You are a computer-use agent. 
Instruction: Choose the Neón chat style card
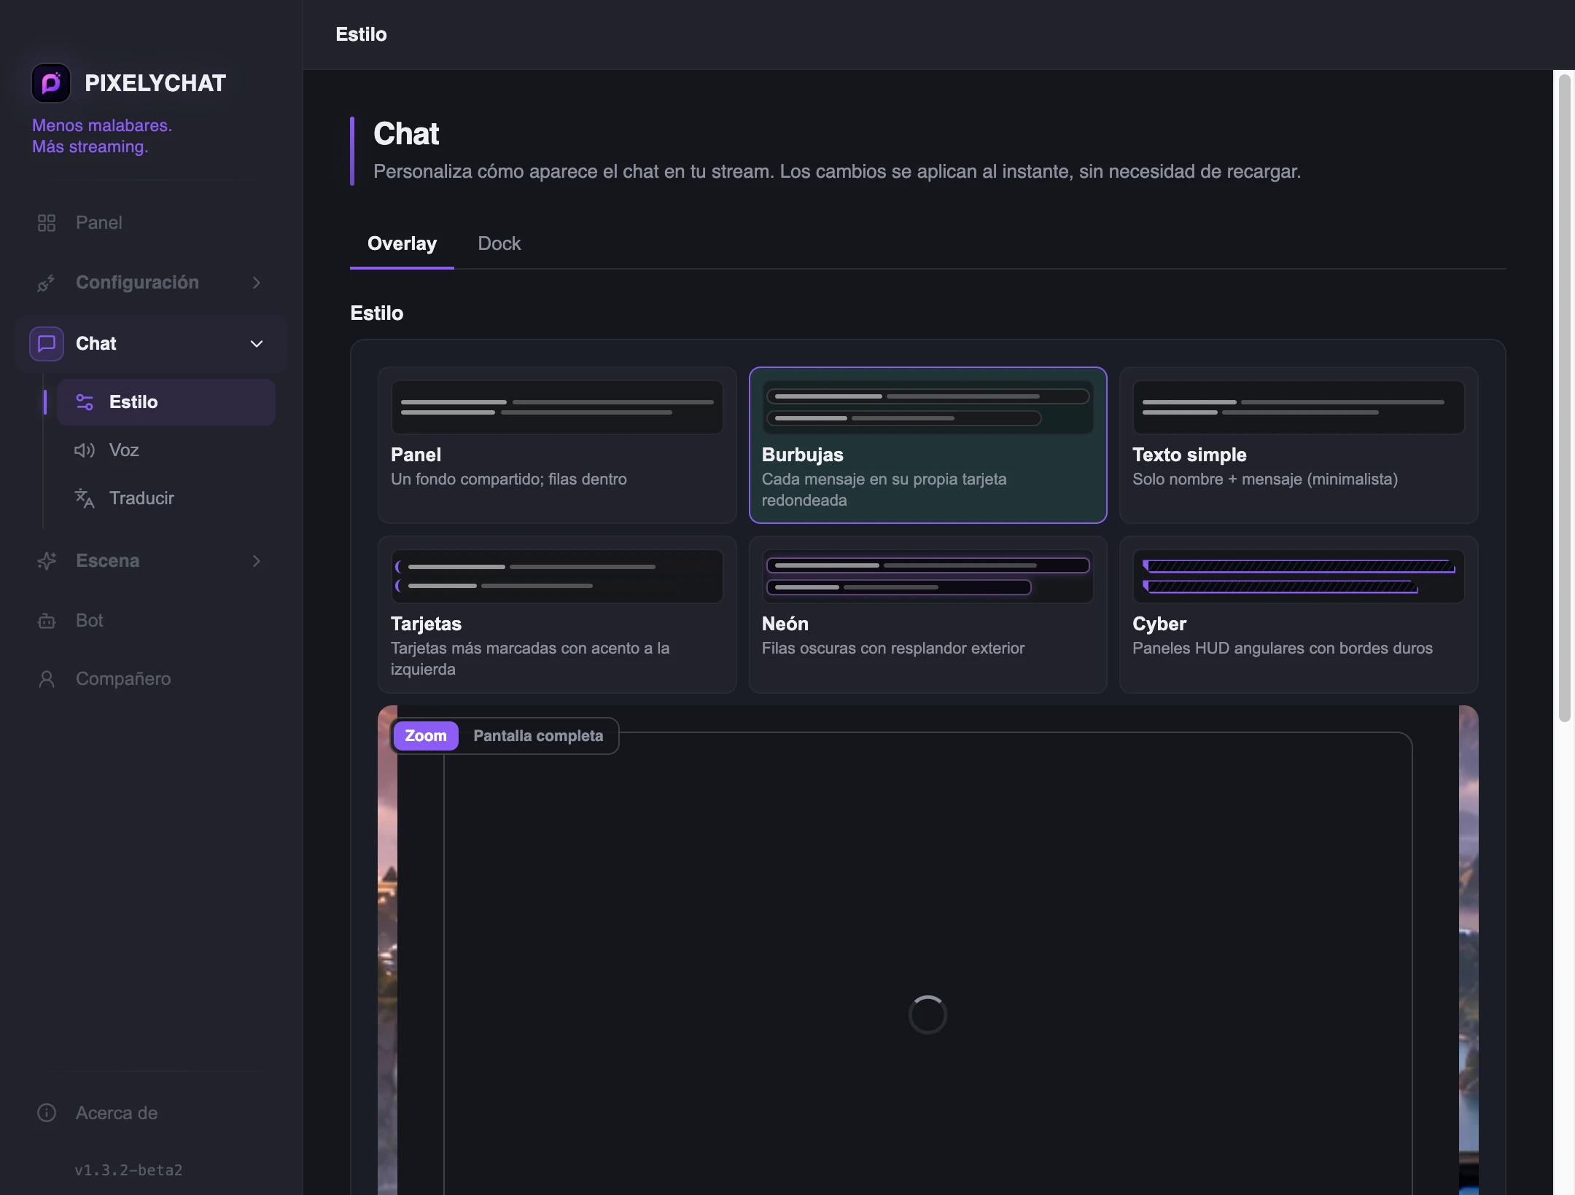pos(928,614)
